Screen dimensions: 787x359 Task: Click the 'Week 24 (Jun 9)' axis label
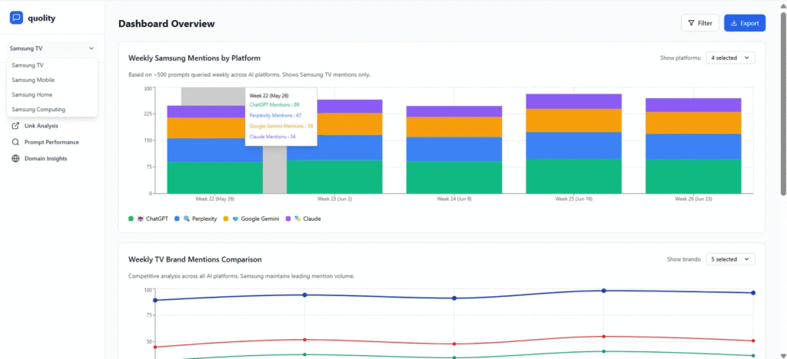pyautogui.click(x=454, y=199)
